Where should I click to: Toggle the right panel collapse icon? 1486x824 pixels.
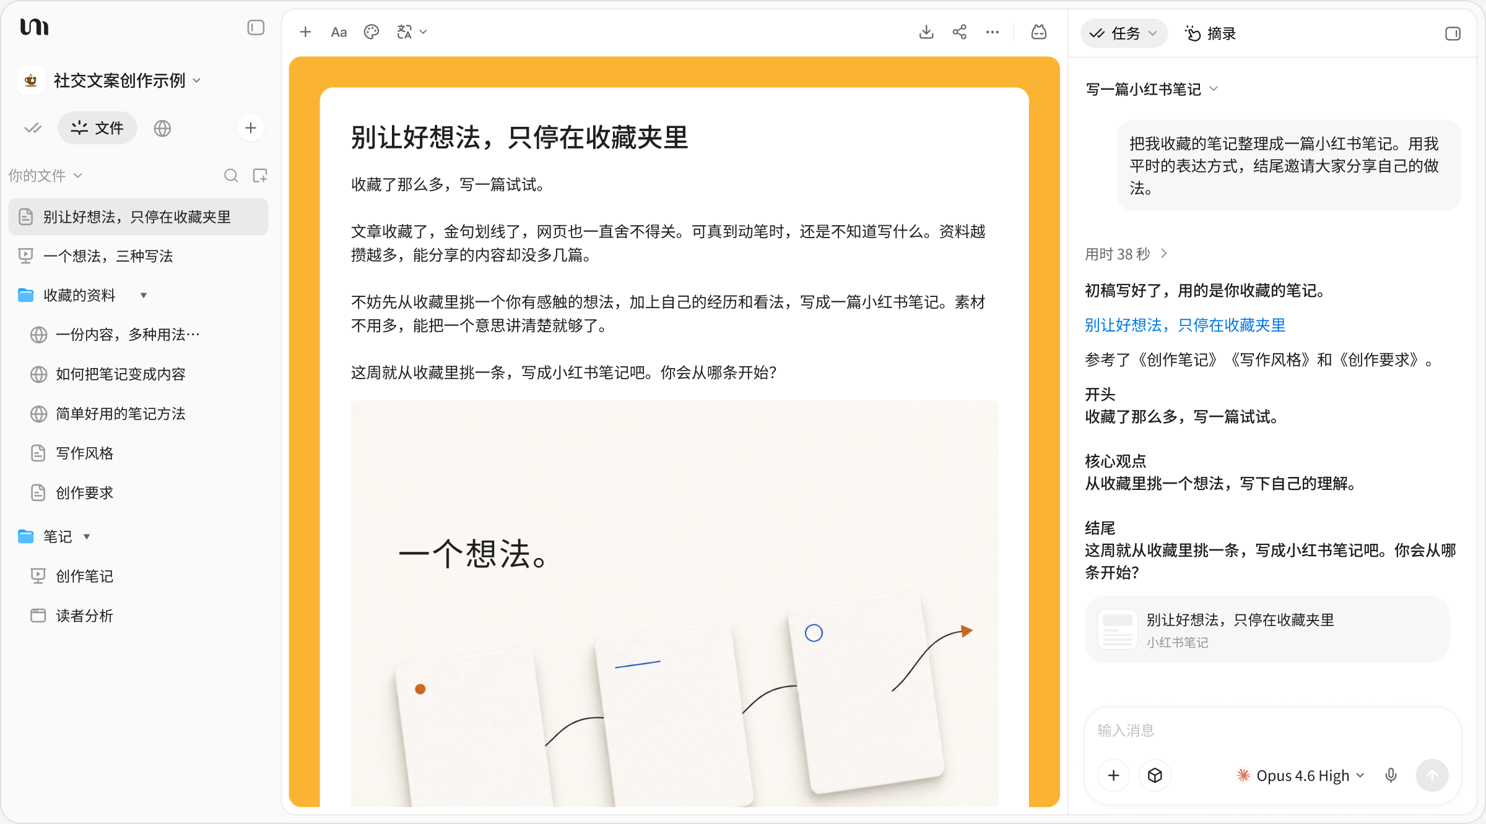pos(1453,33)
